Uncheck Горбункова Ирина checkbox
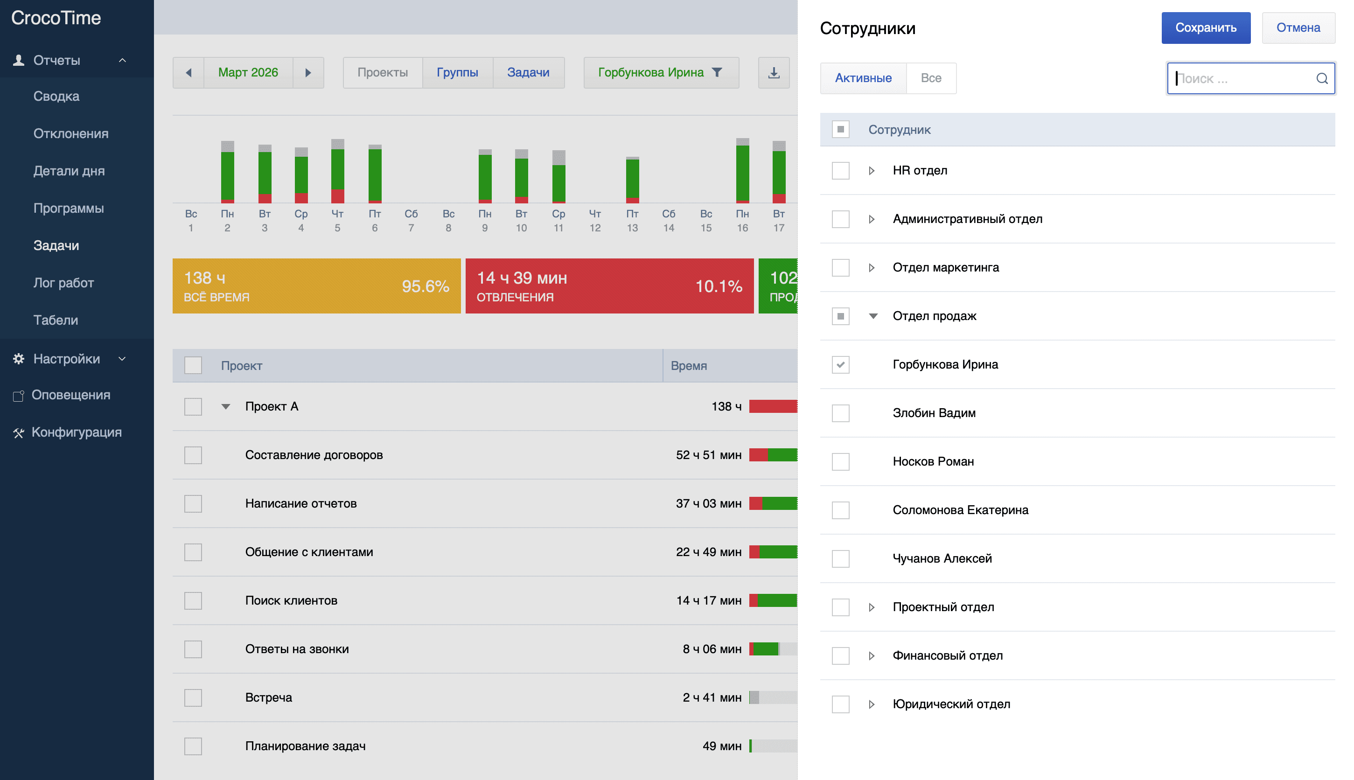1354x780 pixels. (840, 364)
